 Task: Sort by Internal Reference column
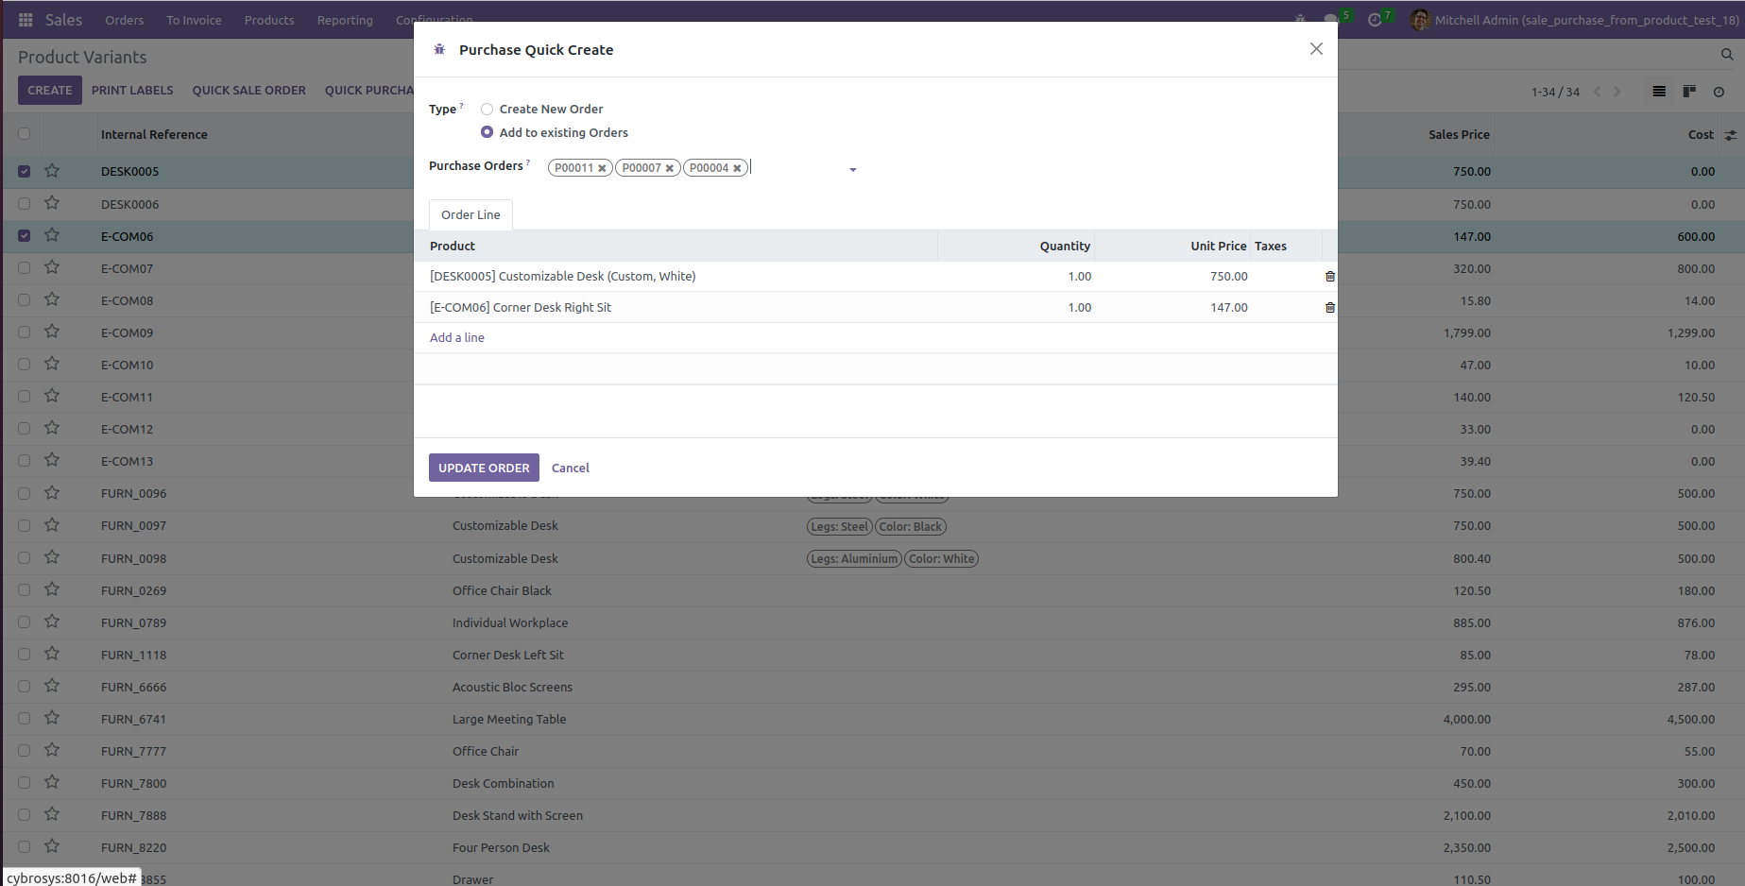point(154,134)
